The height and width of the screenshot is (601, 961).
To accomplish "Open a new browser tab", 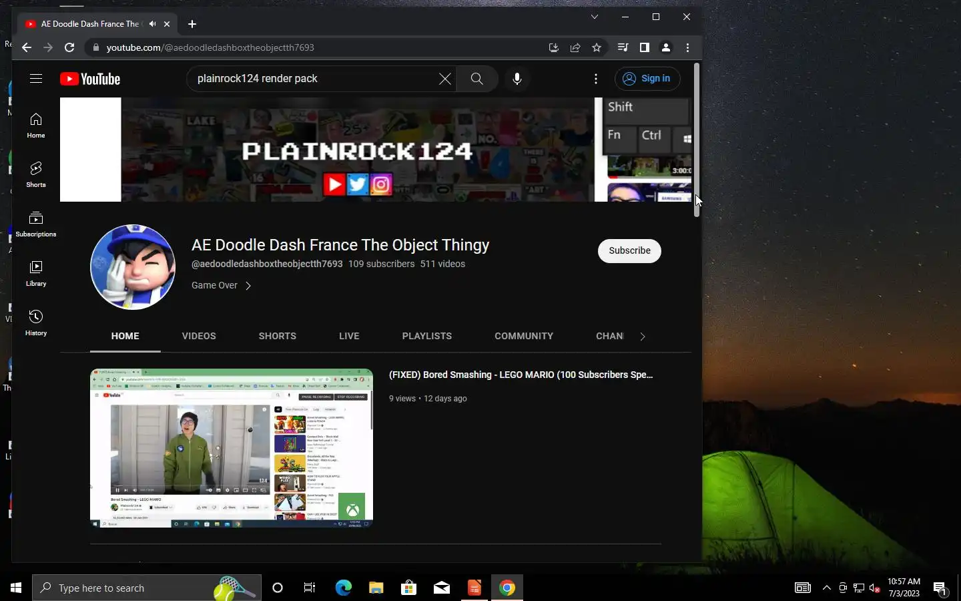I will pos(192,24).
